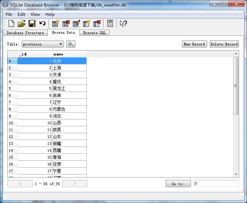The image size is (247, 203).
Task: Select the cell 天津
Action: [x=69, y=75]
